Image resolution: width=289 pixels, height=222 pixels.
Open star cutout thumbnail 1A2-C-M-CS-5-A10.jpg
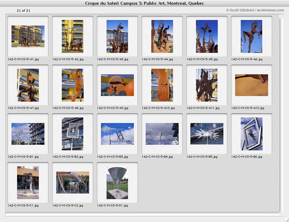[162, 85]
